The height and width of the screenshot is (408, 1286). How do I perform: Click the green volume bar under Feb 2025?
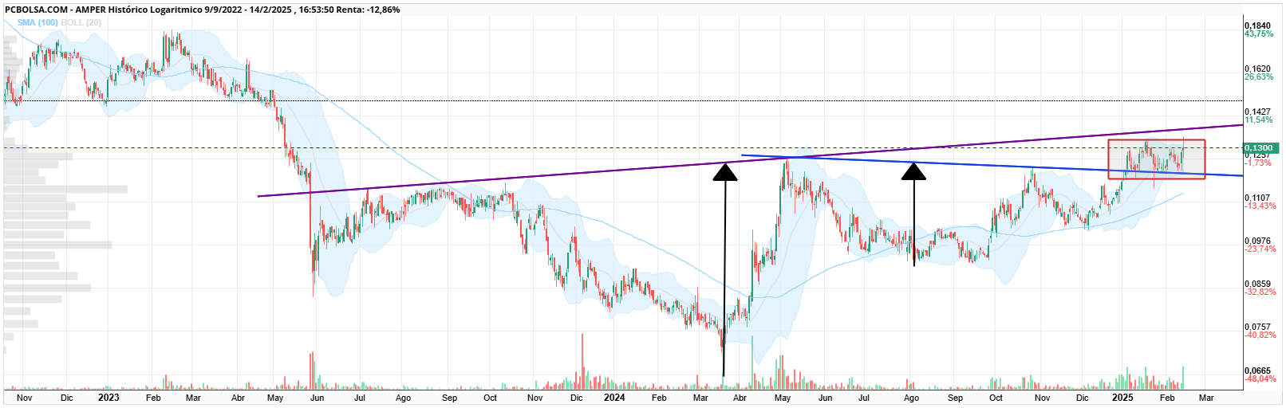[1183, 378]
